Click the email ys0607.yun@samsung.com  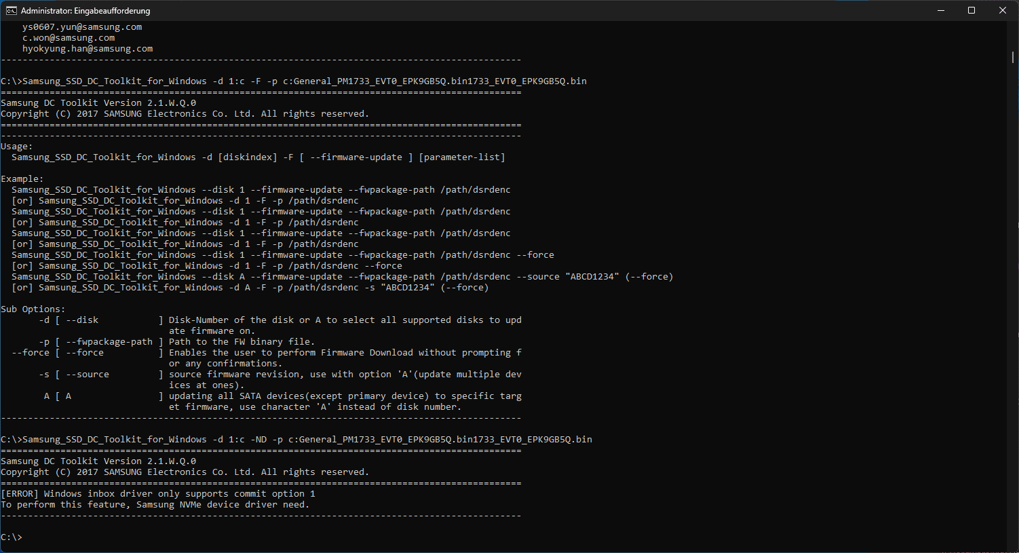[82, 27]
